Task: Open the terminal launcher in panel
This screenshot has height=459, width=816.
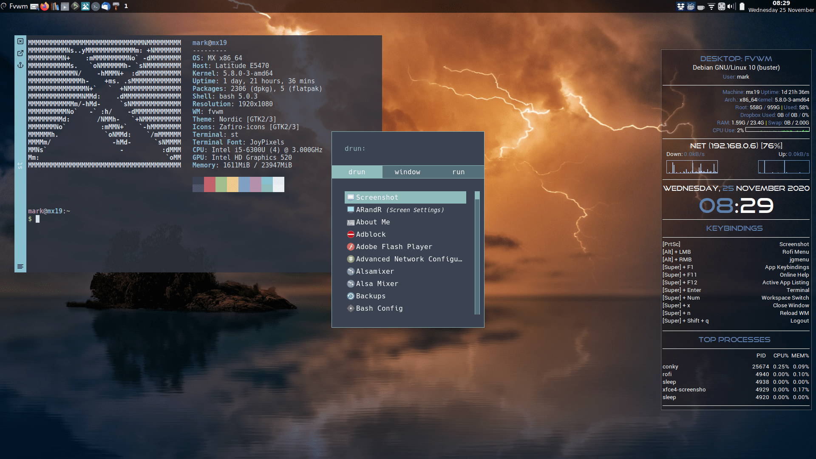Action: [96, 6]
